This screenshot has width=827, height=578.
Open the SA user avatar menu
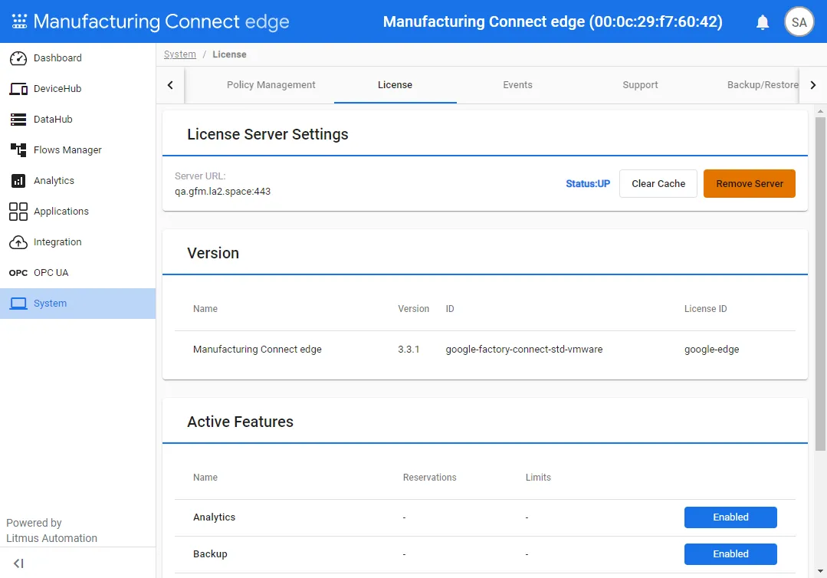(x=799, y=22)
